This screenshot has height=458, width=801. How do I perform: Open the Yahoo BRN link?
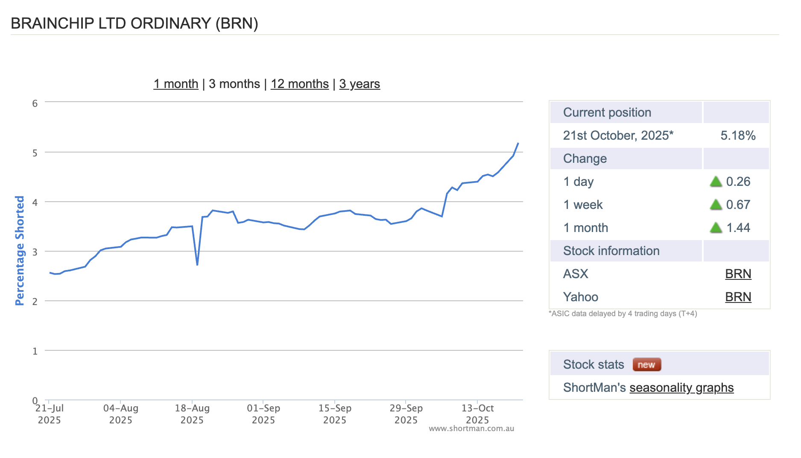click(x=738, y=297)
